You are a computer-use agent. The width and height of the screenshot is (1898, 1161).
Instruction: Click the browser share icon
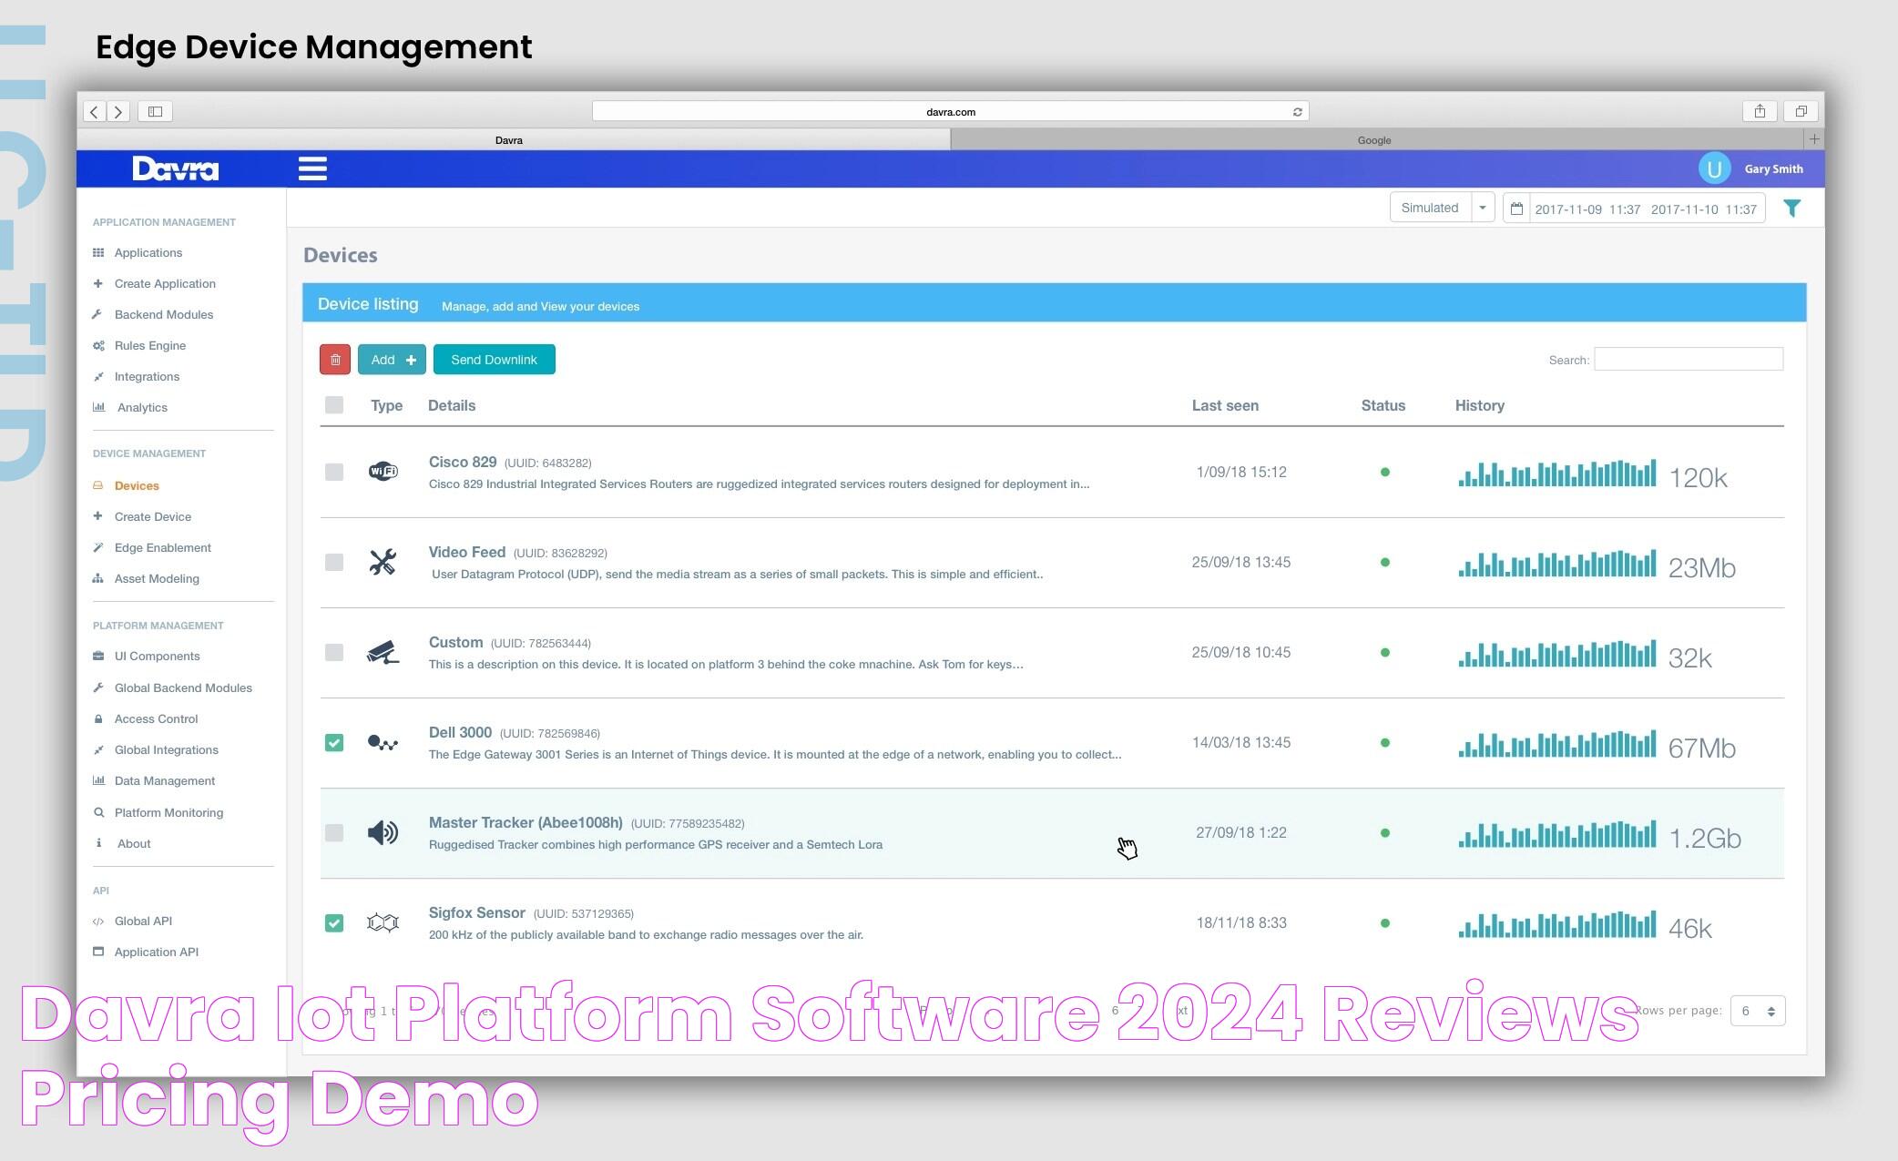click(1760, 111)
